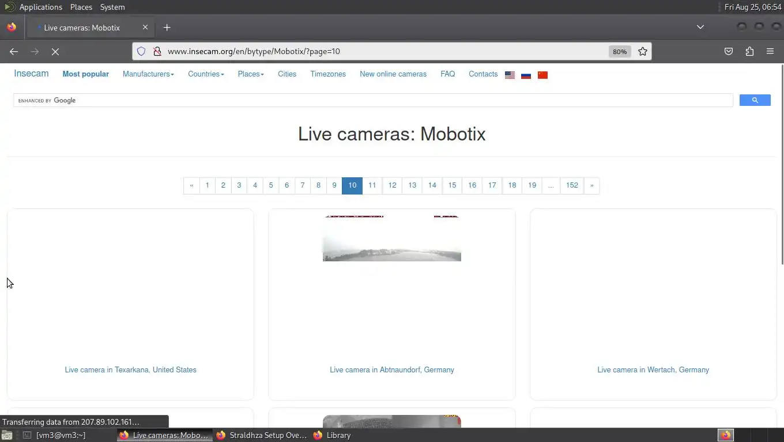
Task: Go to page 14
Action: (x=432, y=185)
